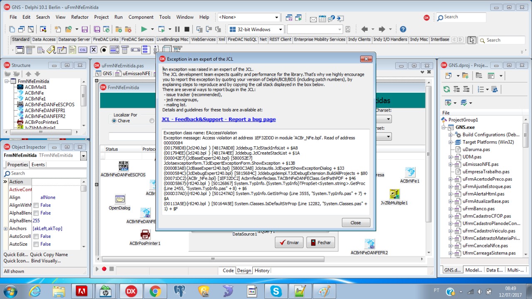This screenshot has height=299, width=532.
Task: Switch to the Code tab in editor
Action: tap(228, 270)
